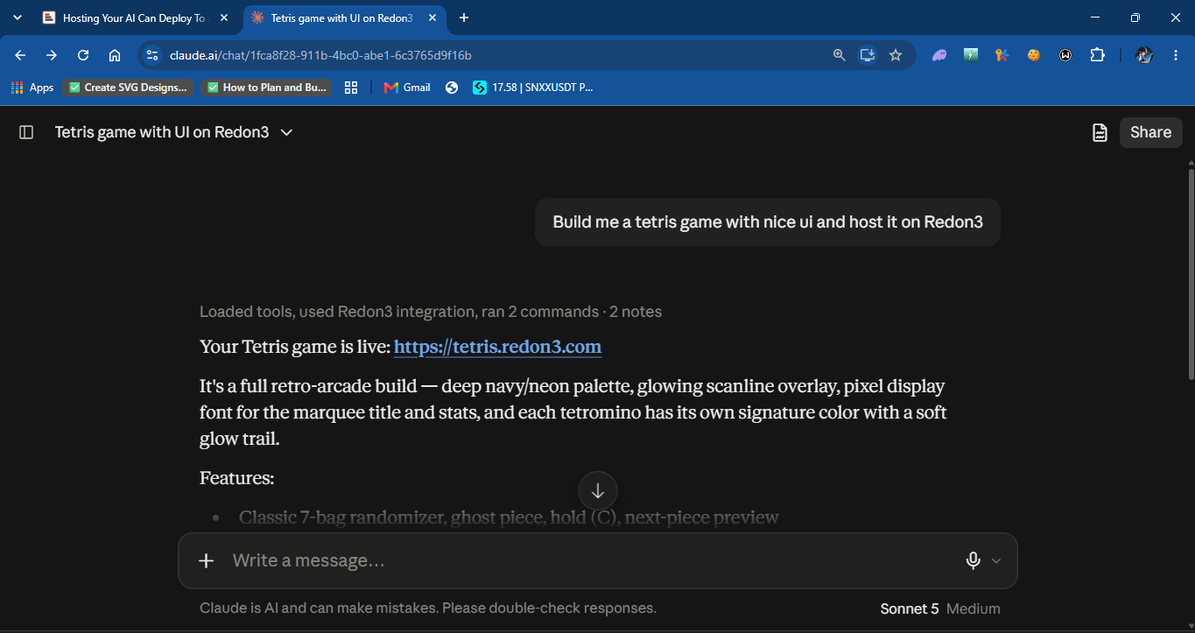
Task: Go to the browser home page
Action: pyautogui.click(x=115, y=55)
